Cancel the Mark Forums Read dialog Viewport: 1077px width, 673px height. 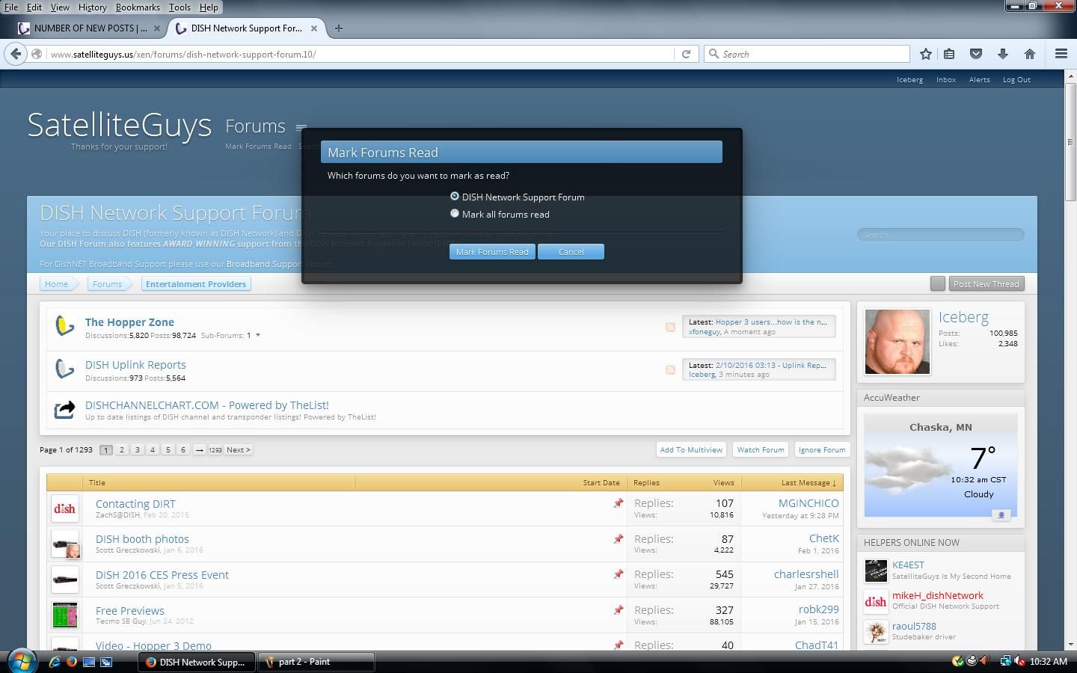click(x=571, y=252)
